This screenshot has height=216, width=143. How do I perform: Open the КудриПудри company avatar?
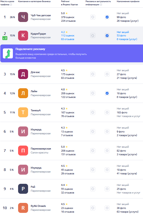click(x=23, y=36)
